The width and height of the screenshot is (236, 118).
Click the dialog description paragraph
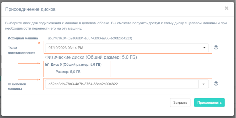(x=115, y=26)
